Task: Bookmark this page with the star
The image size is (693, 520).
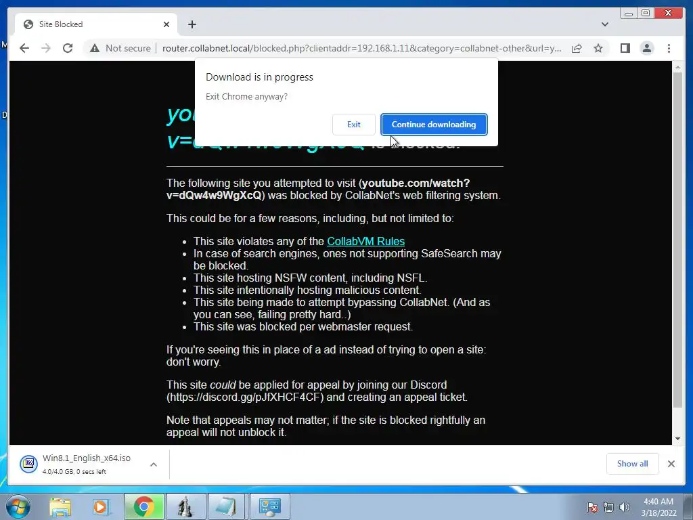Action: coord(598,48)
